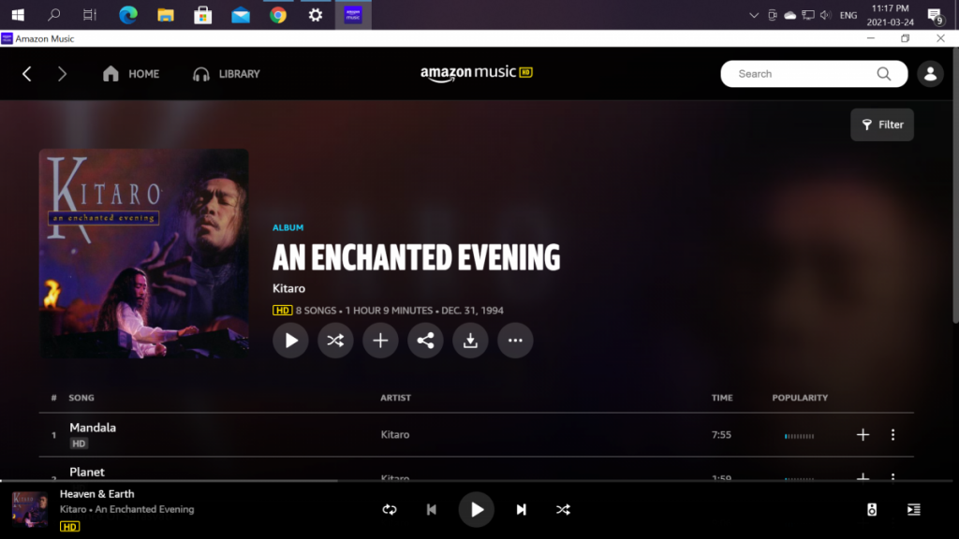Show hidden system tray icons

(754, 15)
